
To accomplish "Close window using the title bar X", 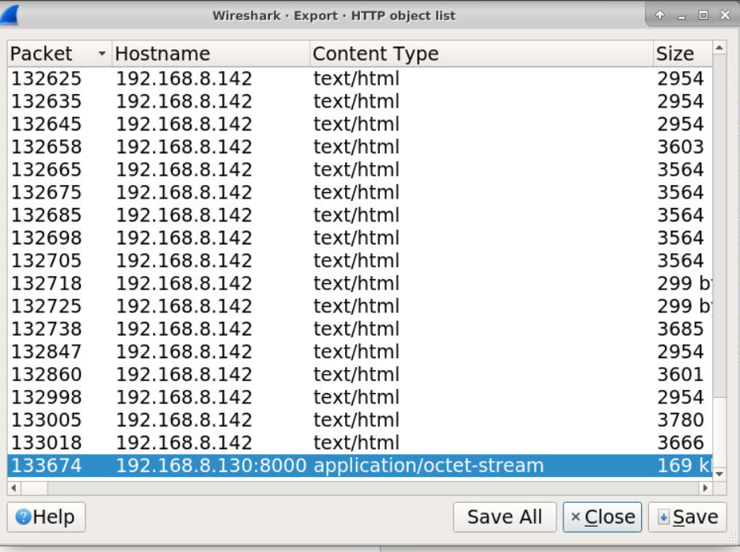I will click(726, 15).
